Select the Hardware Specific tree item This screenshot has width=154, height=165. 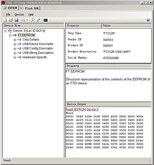pos(35,57)
